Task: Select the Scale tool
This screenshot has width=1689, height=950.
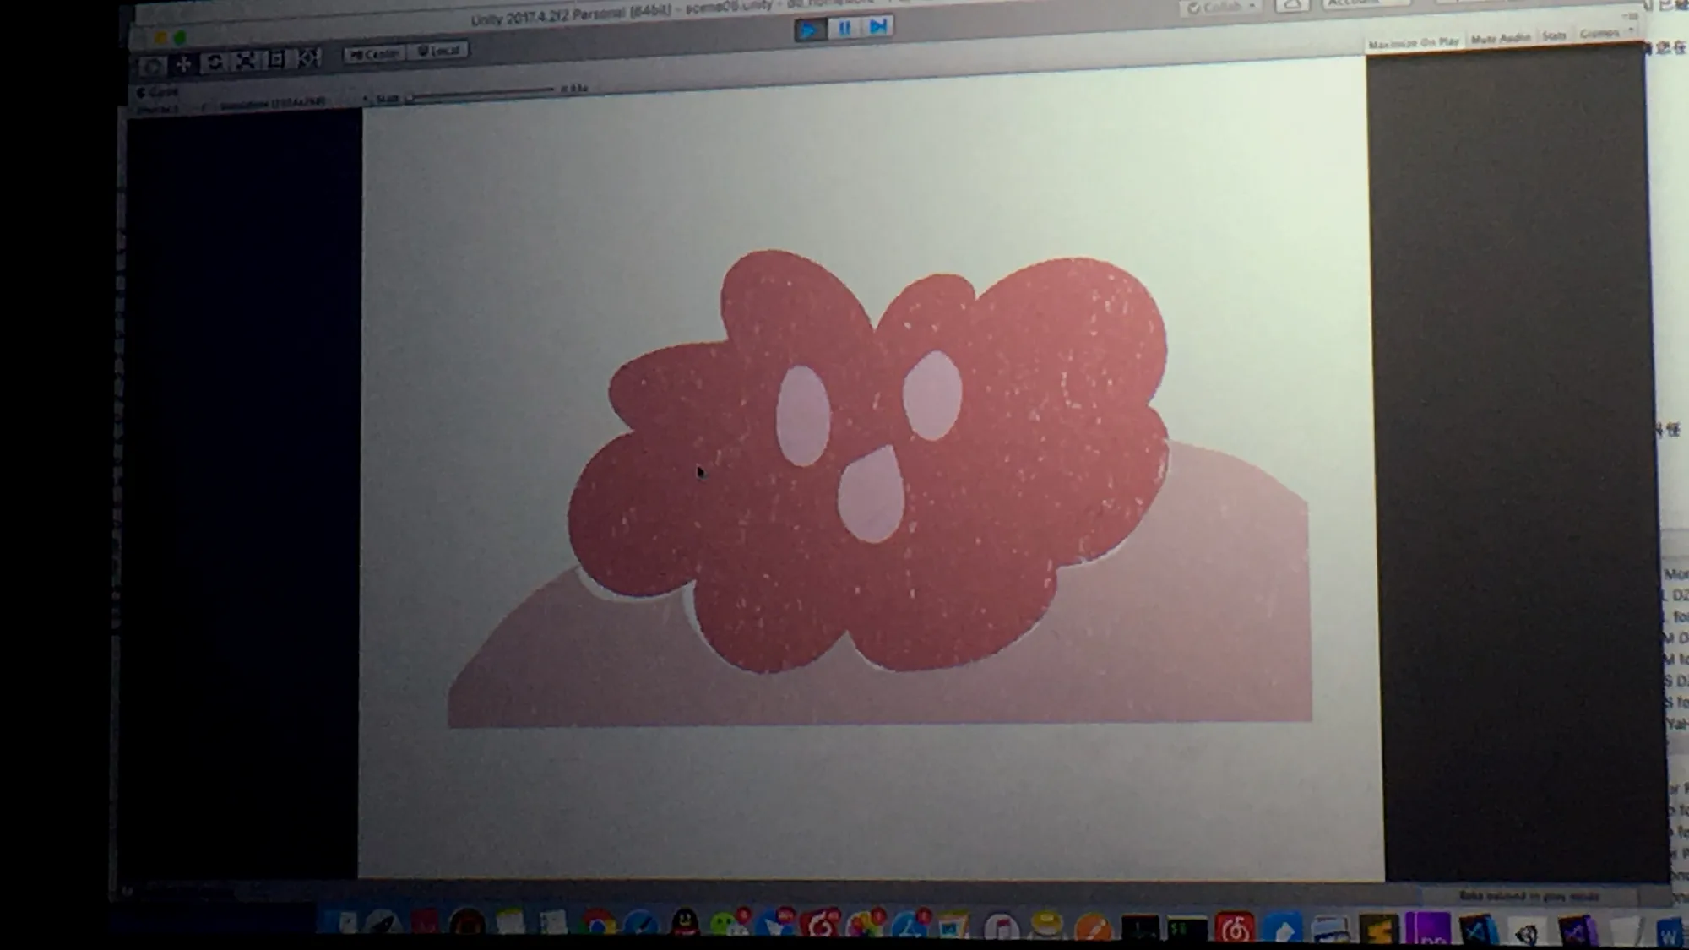Action: 246,61
